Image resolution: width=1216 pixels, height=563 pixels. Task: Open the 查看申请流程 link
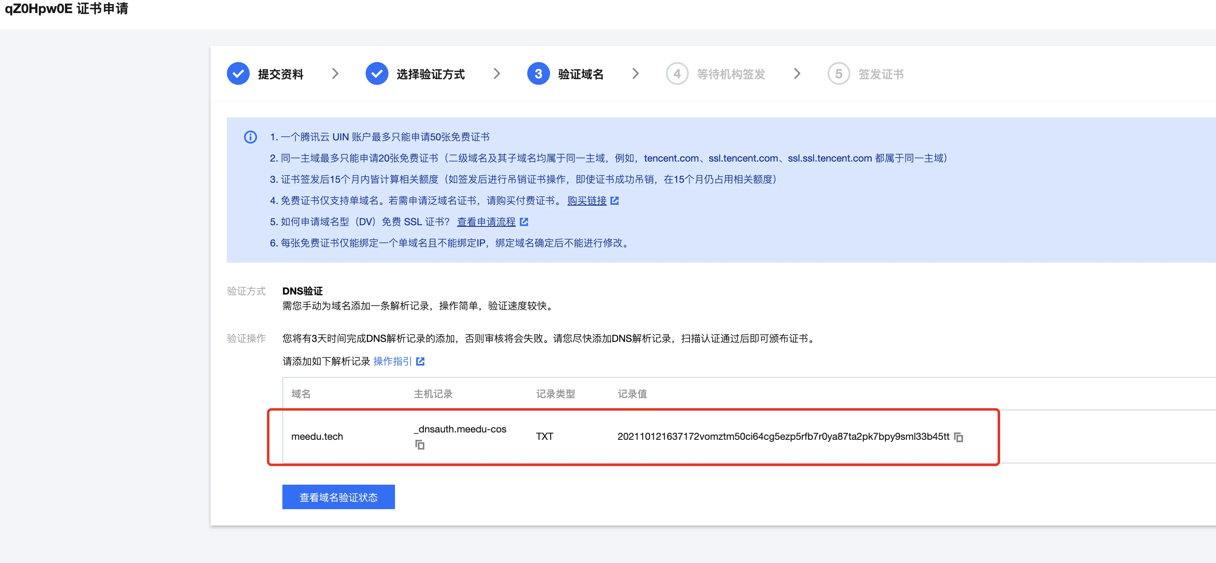[x=486, y=222]
